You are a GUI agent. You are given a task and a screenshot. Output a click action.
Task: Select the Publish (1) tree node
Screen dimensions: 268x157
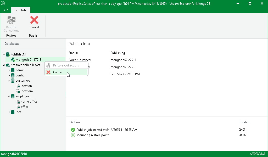tap(18, 54)
